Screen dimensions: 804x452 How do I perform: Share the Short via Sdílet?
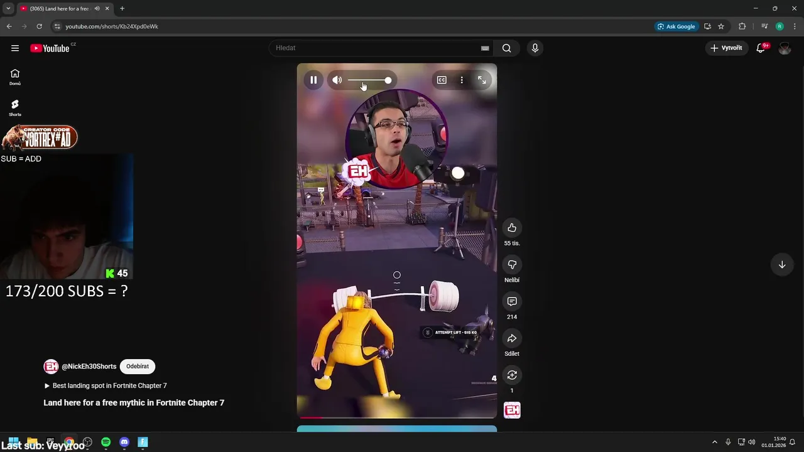[x=512, y=338]
